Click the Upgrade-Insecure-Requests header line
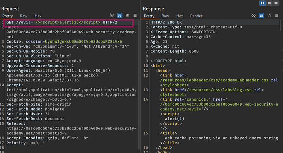The width and height of the screenshot is (283, 153). coord(40,66)
